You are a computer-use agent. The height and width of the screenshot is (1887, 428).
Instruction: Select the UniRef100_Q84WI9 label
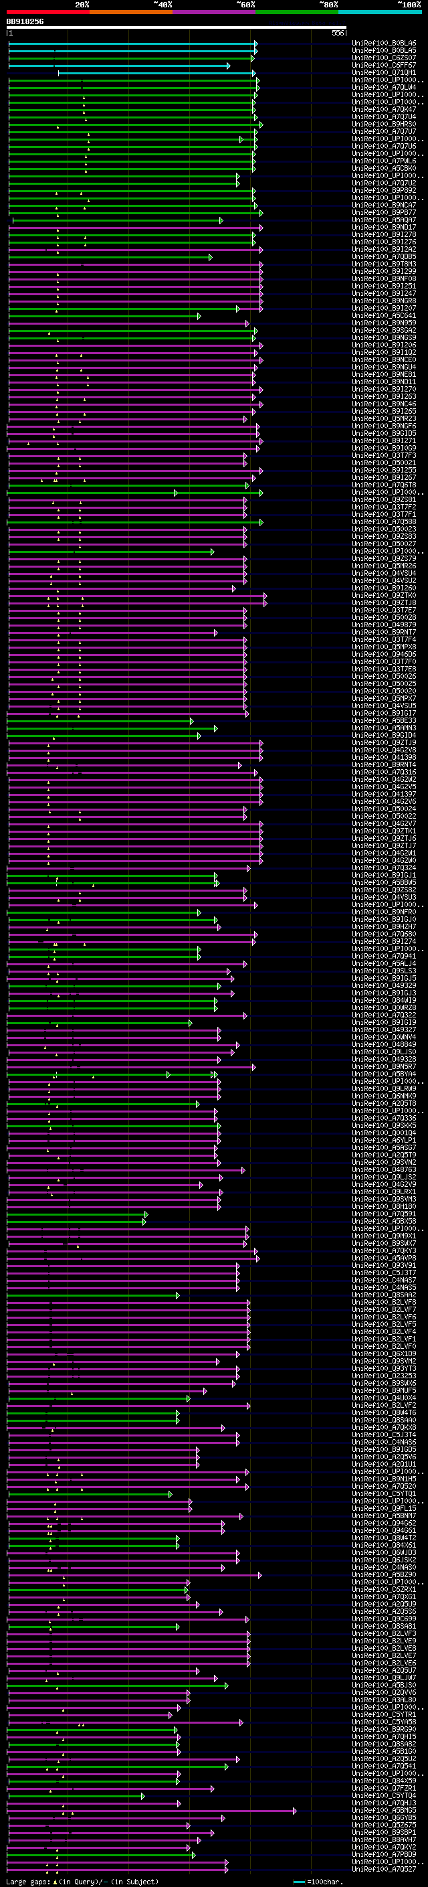click(x=384, y=1001)
